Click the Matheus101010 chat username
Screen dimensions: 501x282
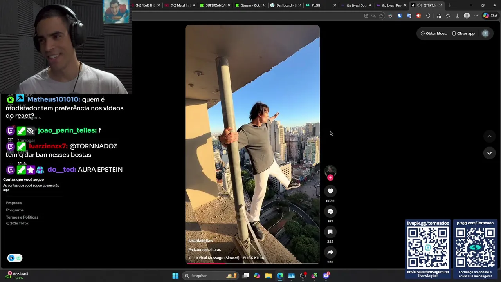54,99
